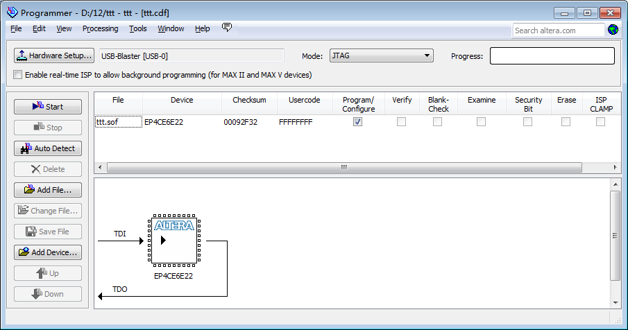
Task: Click the chain diagram scroll up arrow
Action: (x=616, y=184)
